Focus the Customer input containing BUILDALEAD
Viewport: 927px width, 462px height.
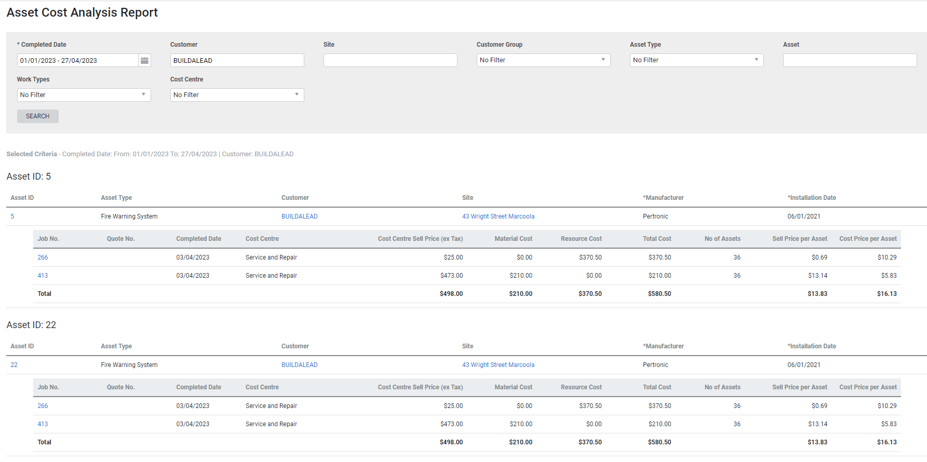click(237, 60)
